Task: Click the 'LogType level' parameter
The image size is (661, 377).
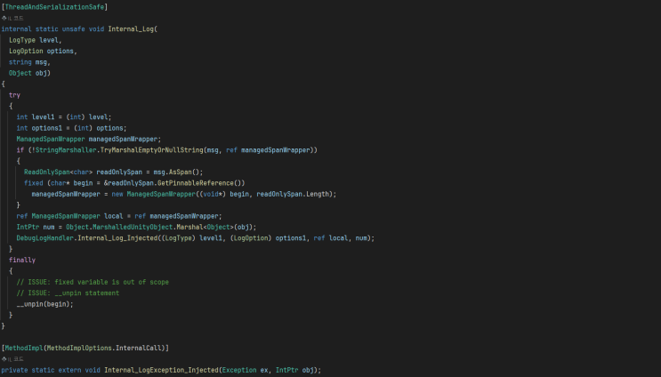Action: pos(33,40)
